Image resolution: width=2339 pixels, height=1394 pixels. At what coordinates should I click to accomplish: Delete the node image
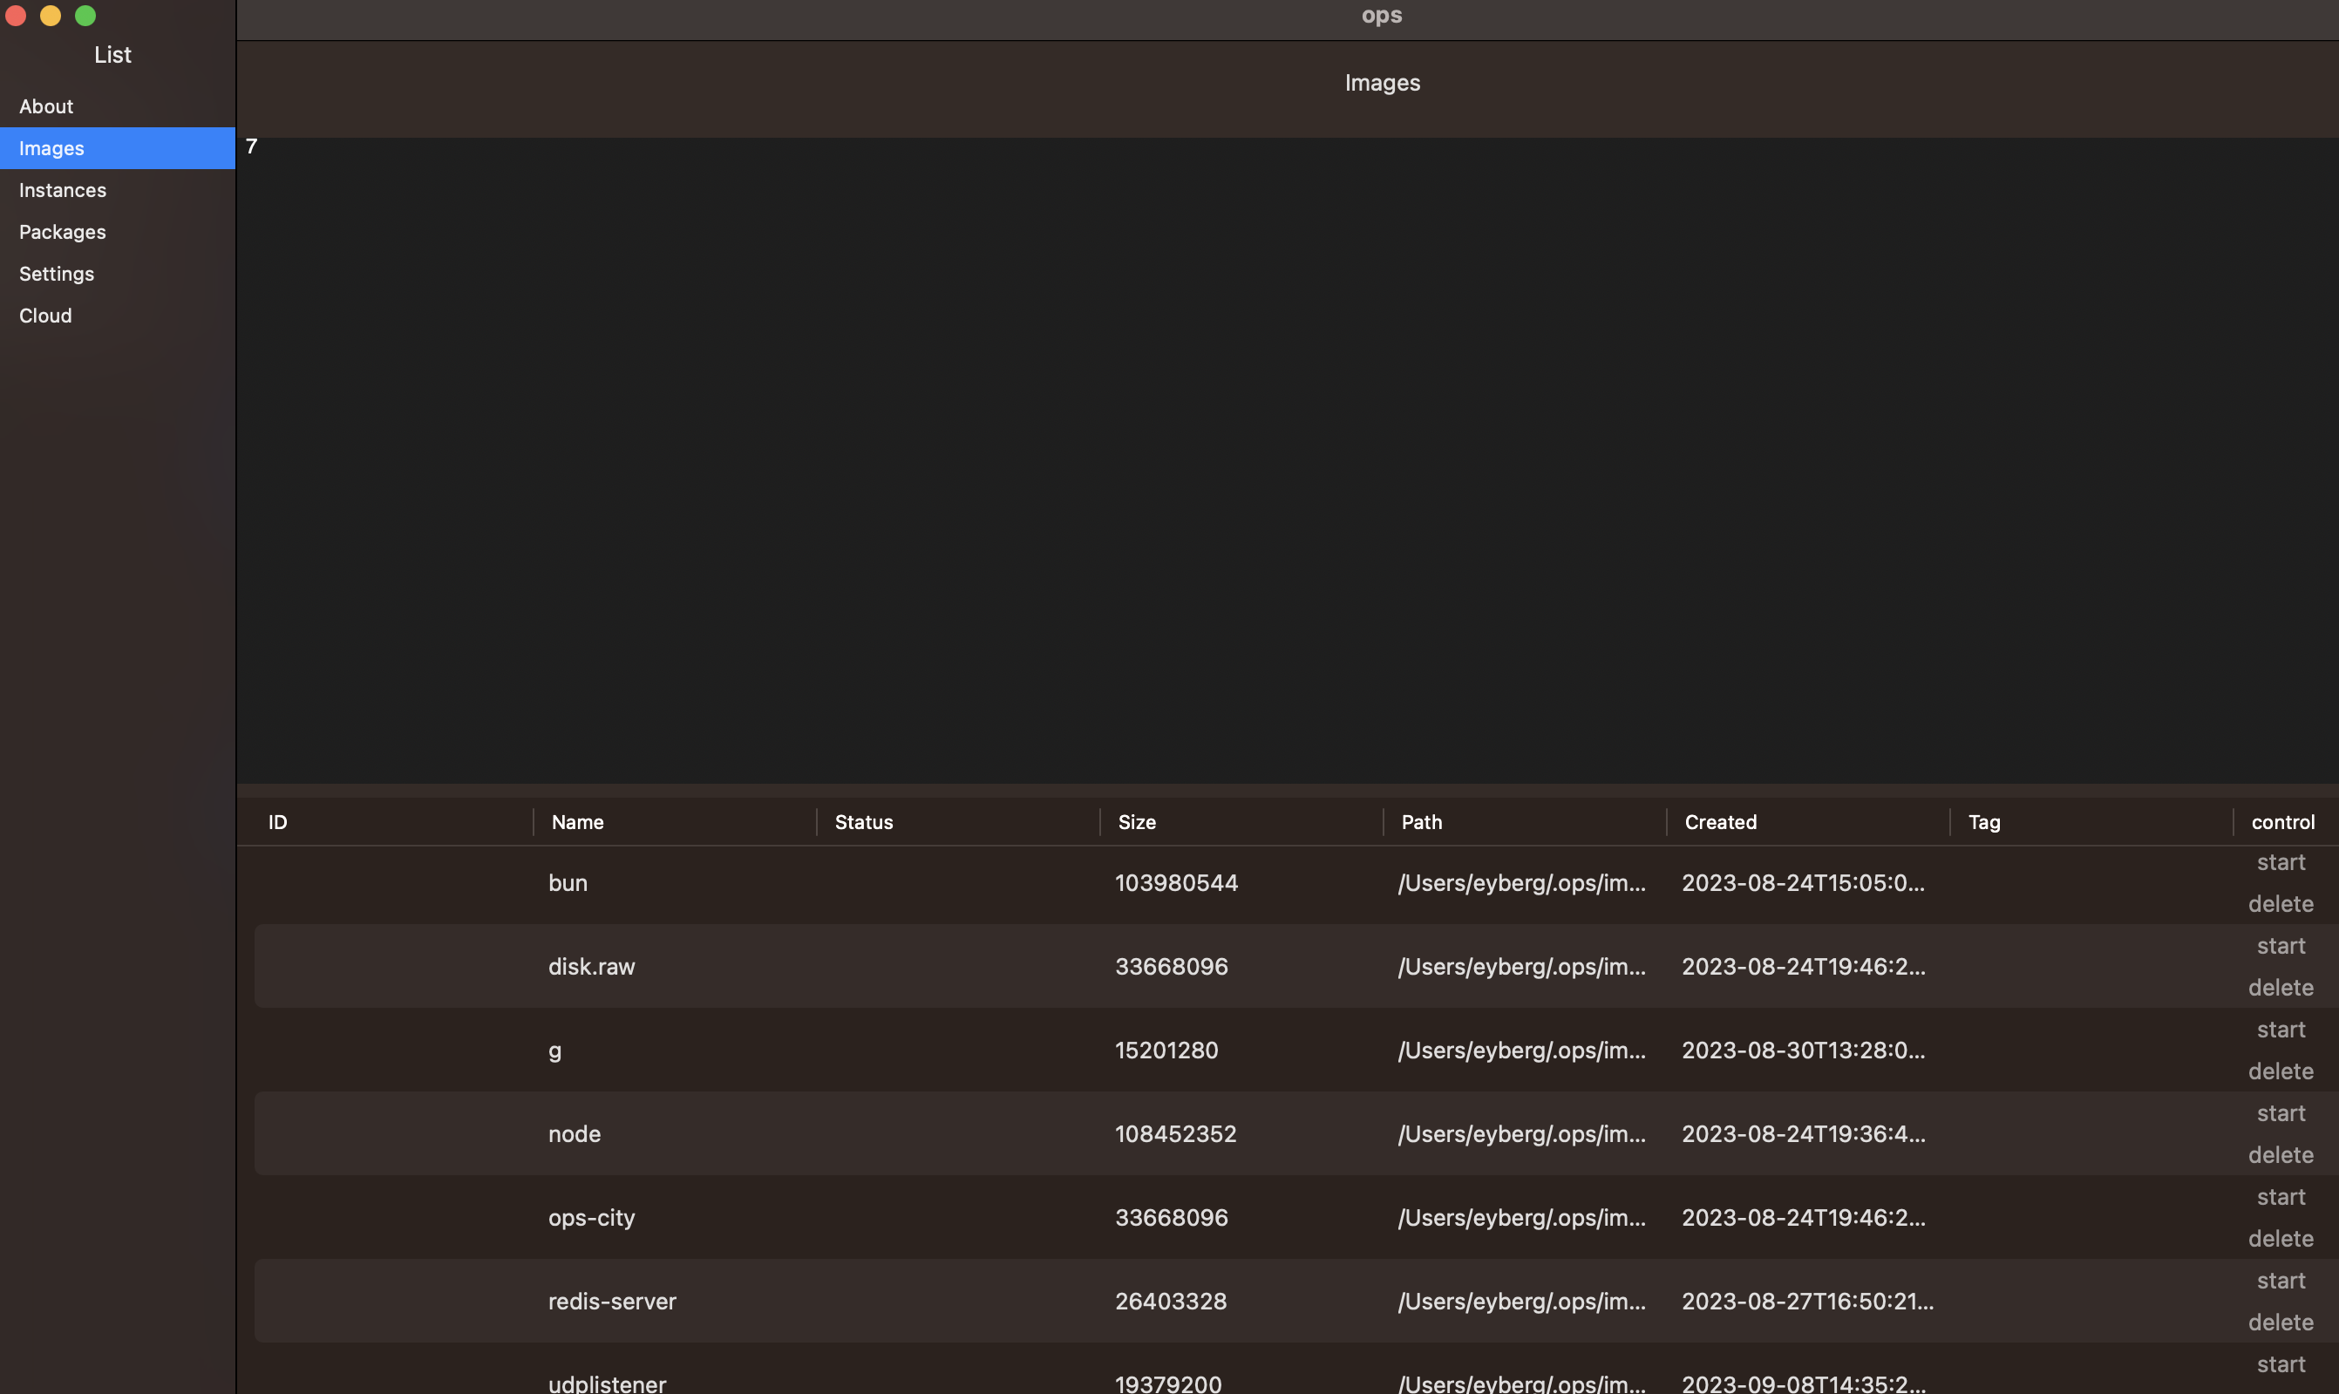point(2281,1154)
